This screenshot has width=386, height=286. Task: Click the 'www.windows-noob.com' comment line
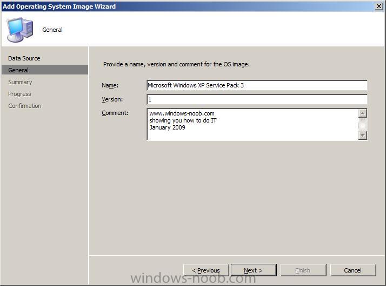click(x=182, y=113)
